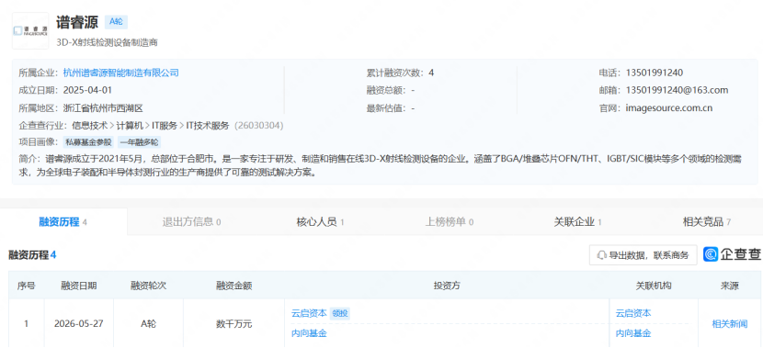The height and width of the screenshot is (348, 763).
Task: Click phone number 13501991240
Action: click(x=654, y=73)
